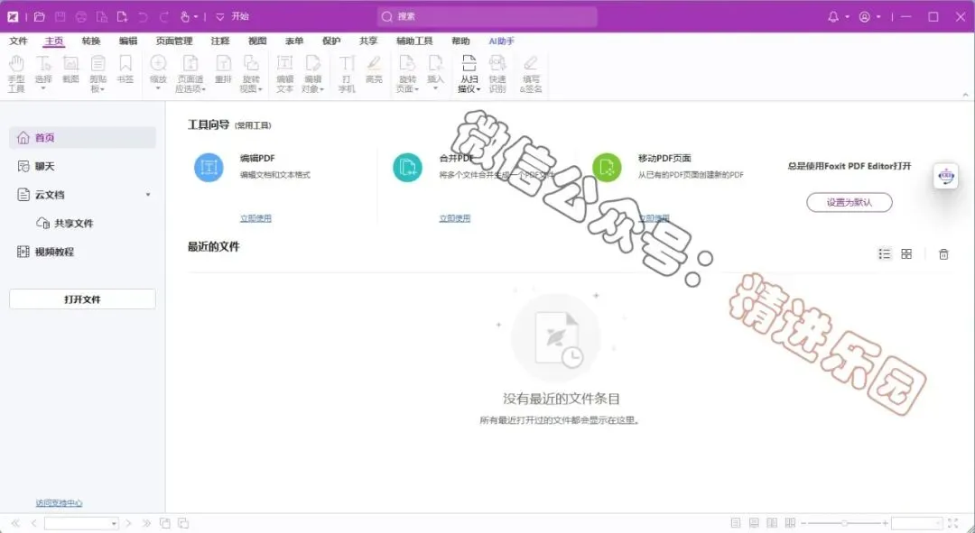
Task: Click the redo arrow in title bar
Action: tap(164, 17)
